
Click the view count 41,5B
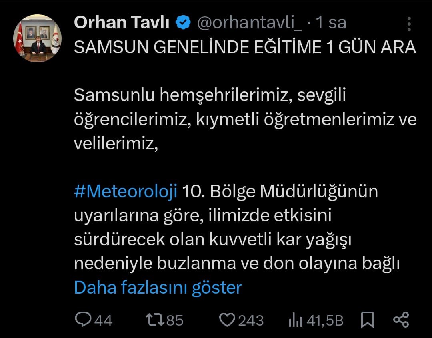(324, 320)
